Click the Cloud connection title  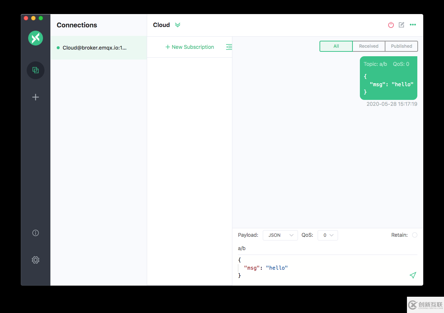(161, 25)
